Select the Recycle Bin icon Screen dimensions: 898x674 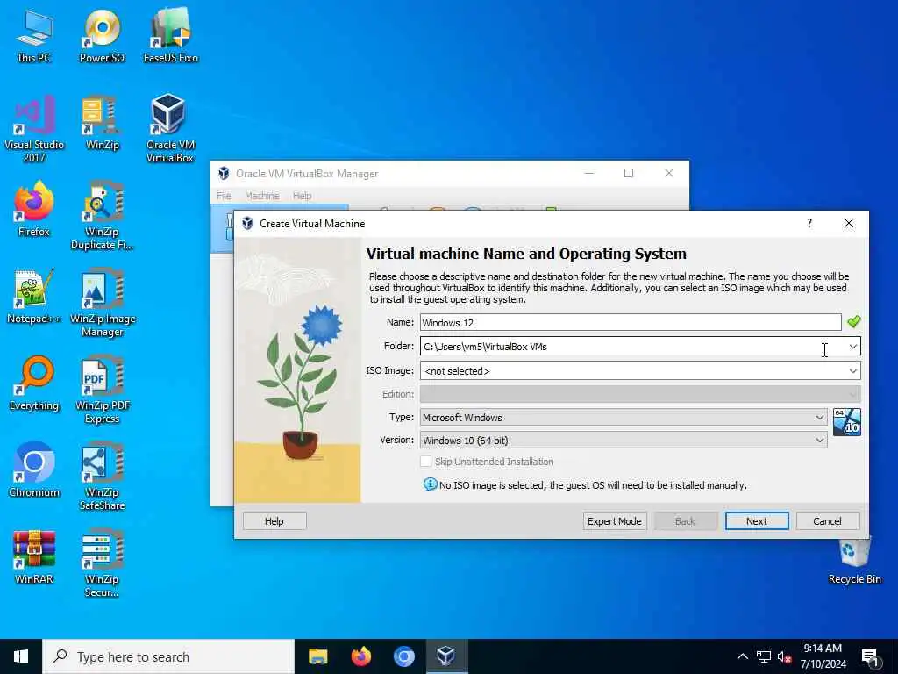tap(854, 562)
